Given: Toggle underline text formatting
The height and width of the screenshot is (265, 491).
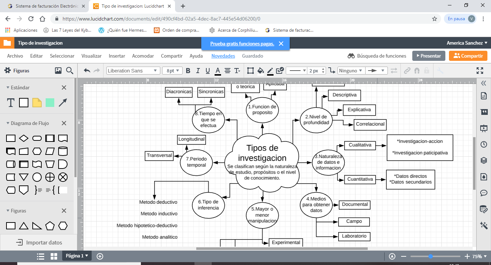Looking at the screenshot, I should [207, 71].
